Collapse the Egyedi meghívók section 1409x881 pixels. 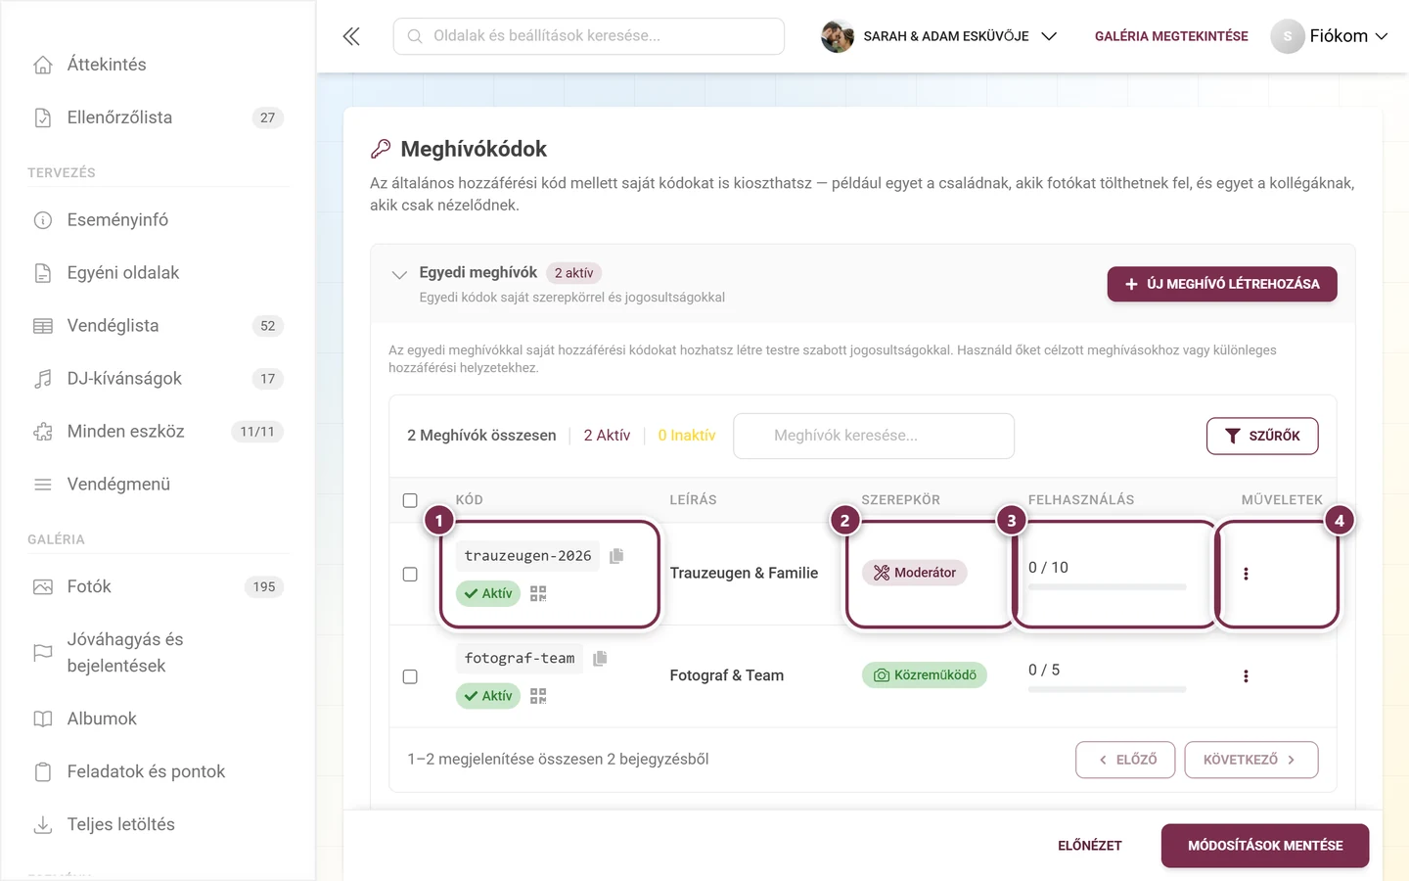click(x=399, y=275)
